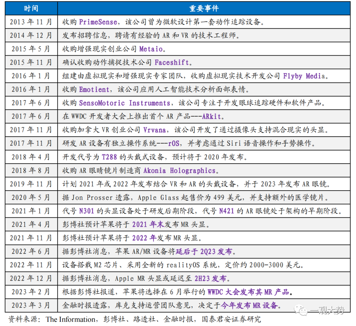Click the purple Emotient company name
The width and height of the screenshot is (356, 326).
pyautogui.click(x=94, y=89)
